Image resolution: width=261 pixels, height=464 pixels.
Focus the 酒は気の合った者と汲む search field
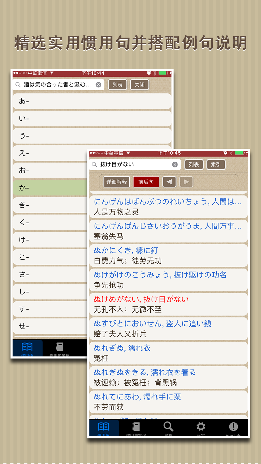tap(58, 85)
